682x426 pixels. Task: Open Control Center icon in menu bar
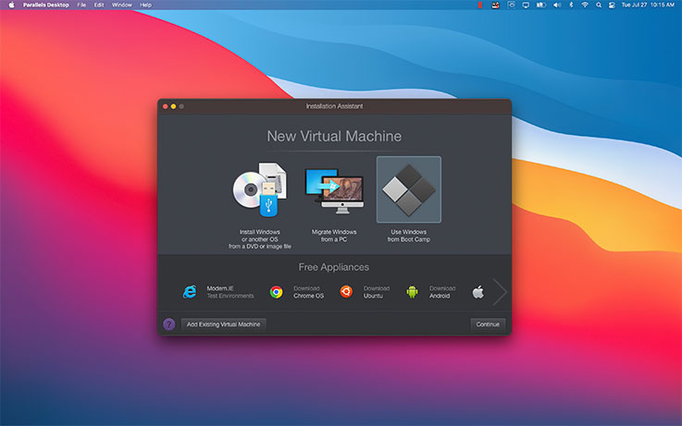(612, 5)
